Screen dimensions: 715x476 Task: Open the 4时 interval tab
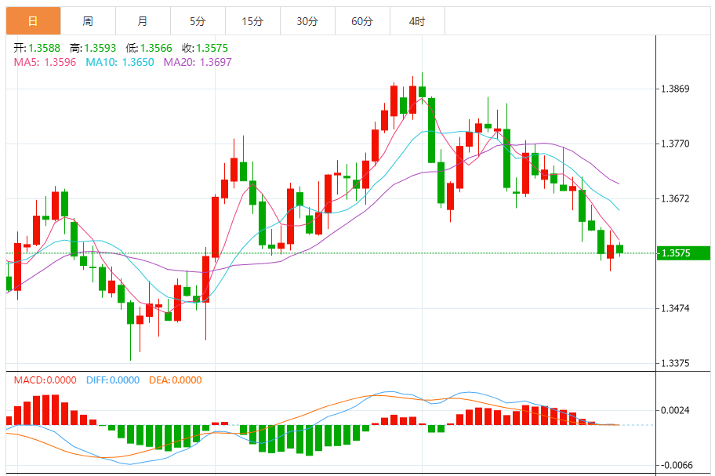tap(417, 21)
